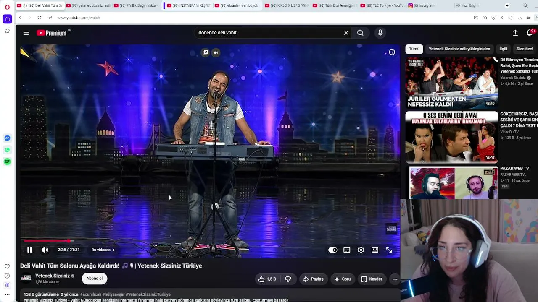Viewport: 538px width, 302px height.
Task: Open the Soru ask button
Action: [x=342, y=279]
